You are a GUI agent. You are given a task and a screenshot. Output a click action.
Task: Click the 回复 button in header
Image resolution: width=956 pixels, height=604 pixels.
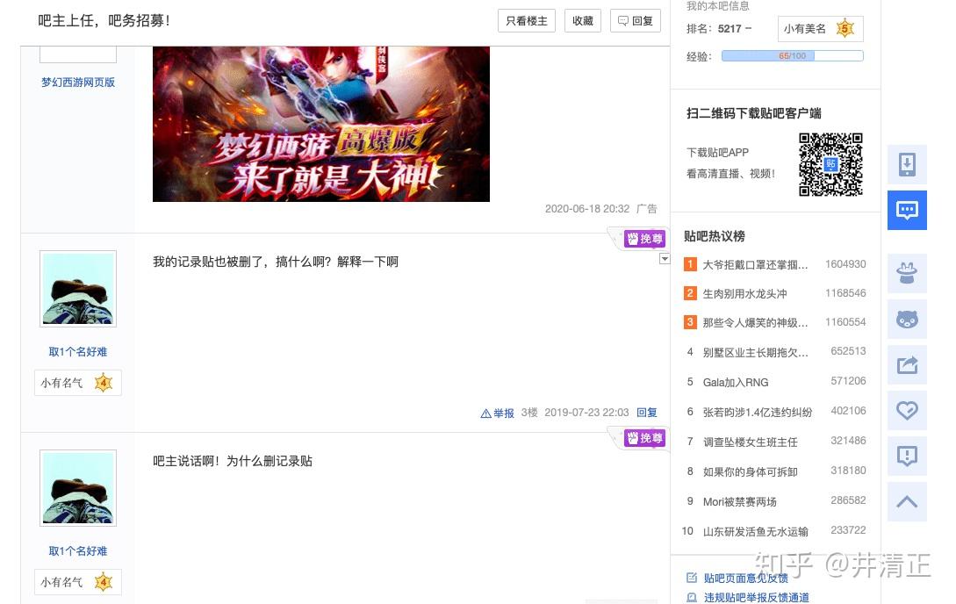coord(636,21)
